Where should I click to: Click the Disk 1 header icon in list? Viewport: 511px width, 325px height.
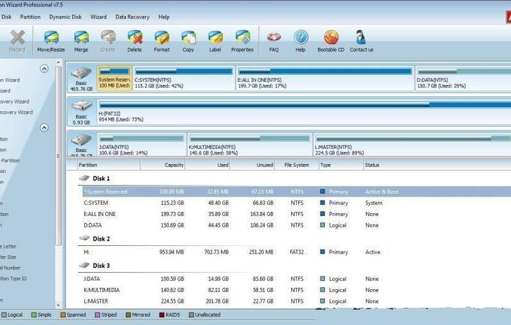tap(84, 178)
